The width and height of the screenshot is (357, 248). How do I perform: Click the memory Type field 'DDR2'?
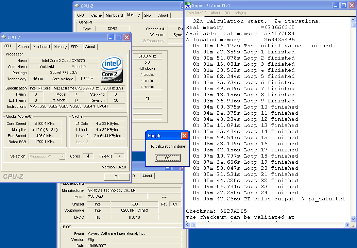(x=113, y=29)
